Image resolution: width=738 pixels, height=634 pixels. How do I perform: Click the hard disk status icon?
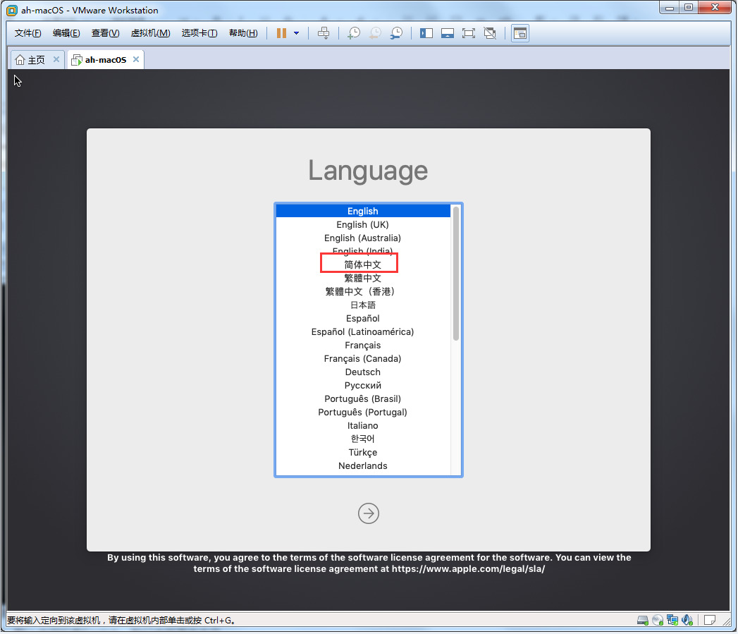coord(642,620)
